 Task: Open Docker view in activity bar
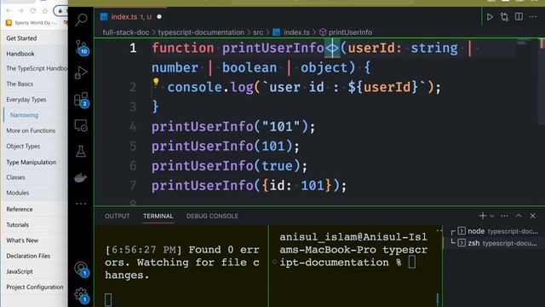pyautogui.click(x=81, y=178)
